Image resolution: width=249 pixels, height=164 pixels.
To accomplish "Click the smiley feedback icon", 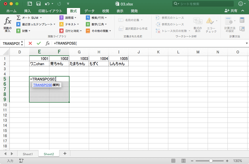I will pos(241,4).
